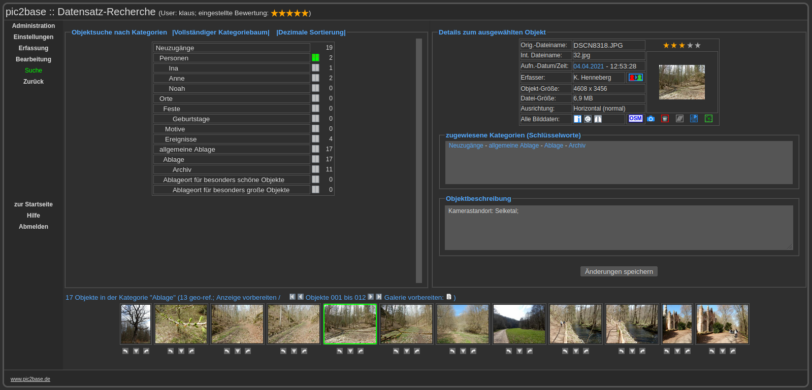The image size is (812, 390).
Task: Toggle the book icon beside Ereignisse
Action: 315,139
